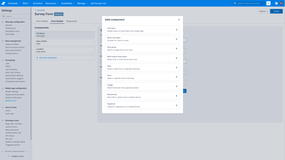Screen dimensions: 285x160
Task: Click the plus icon for Signature component
Action: click(x=176, y=105)
